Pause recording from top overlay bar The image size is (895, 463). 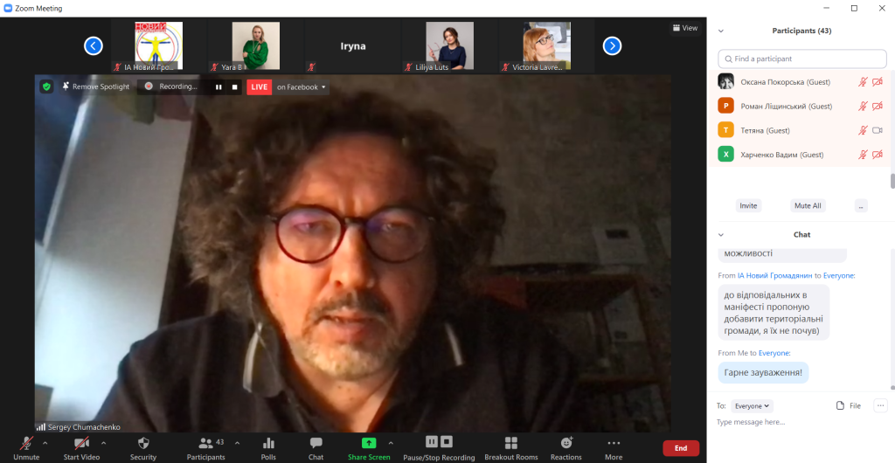(218, 87)
